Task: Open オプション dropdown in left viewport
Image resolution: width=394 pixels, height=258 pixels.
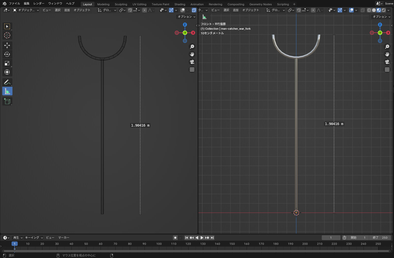Action: pyautogui.click(x=186, y=17)
